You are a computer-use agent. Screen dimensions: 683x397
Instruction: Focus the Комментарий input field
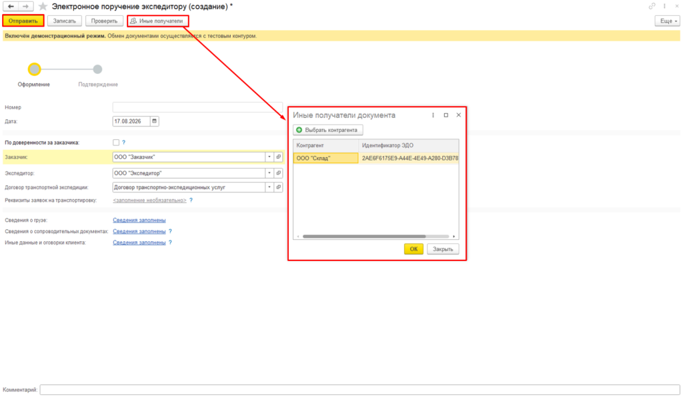(x=360, y=390)
